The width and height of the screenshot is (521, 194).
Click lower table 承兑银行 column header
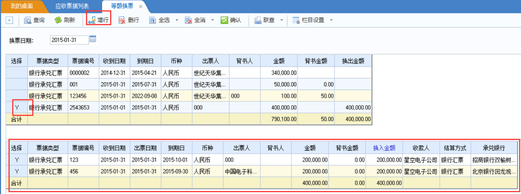(494, 147)
